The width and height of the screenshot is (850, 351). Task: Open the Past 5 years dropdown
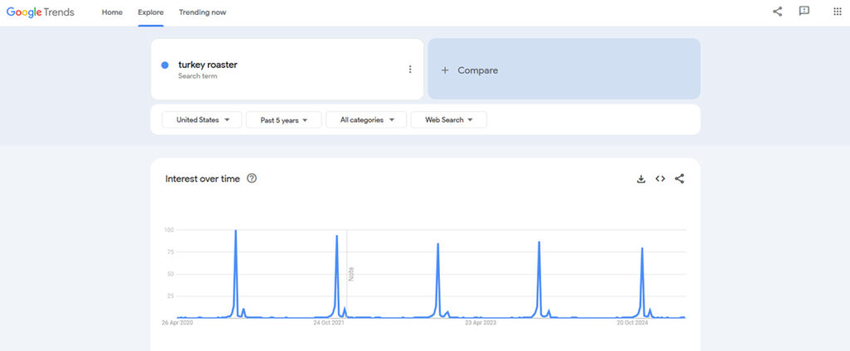tap(284, 119)
